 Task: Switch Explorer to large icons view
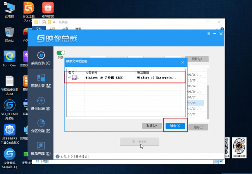click(221, 161)
